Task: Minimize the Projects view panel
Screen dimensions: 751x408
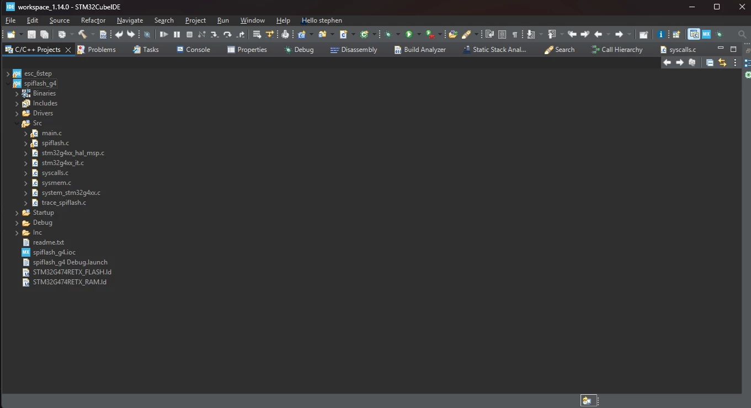Action: click(721, 49)
